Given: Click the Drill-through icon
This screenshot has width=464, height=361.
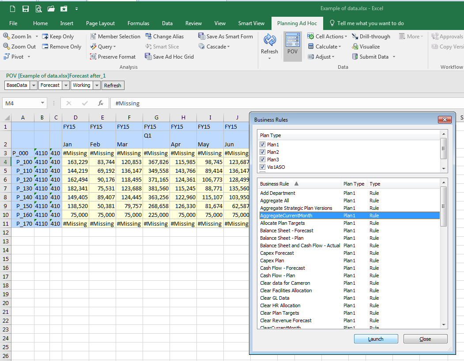Looking at the screenshot, I should pos(355,37).
